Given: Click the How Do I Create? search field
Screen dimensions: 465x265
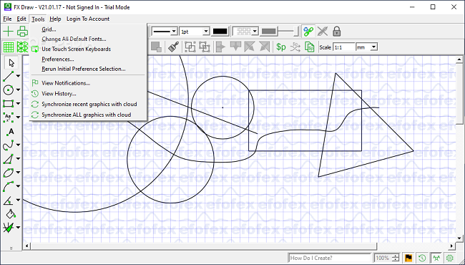Looking at the screenshot, I should pos(330,258).
